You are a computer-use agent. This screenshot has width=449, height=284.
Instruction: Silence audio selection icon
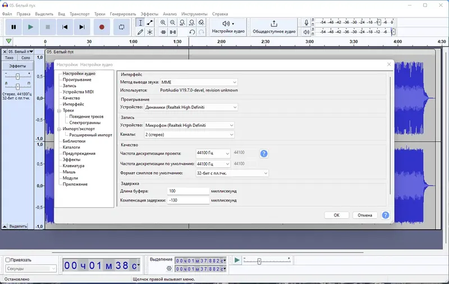(x=173, y=32)
